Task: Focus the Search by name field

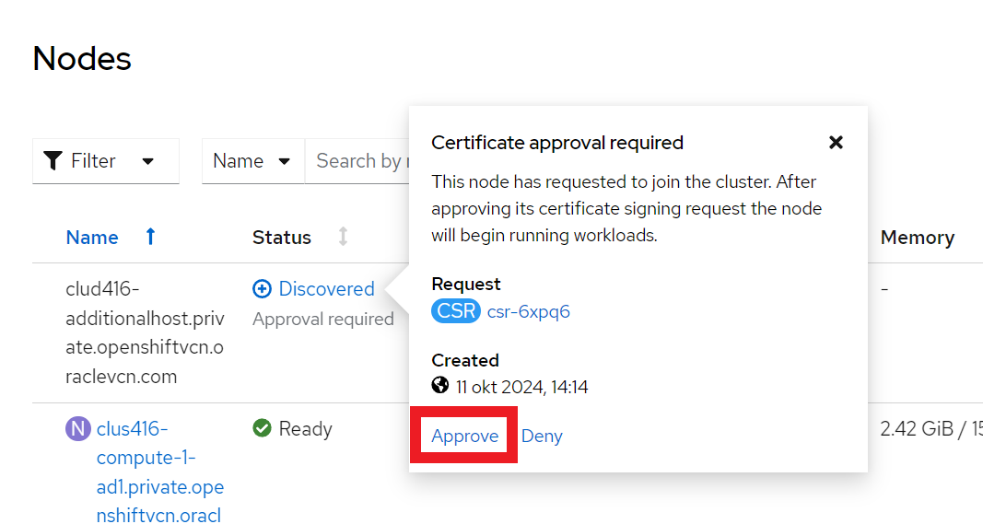Action: (359, 161)
